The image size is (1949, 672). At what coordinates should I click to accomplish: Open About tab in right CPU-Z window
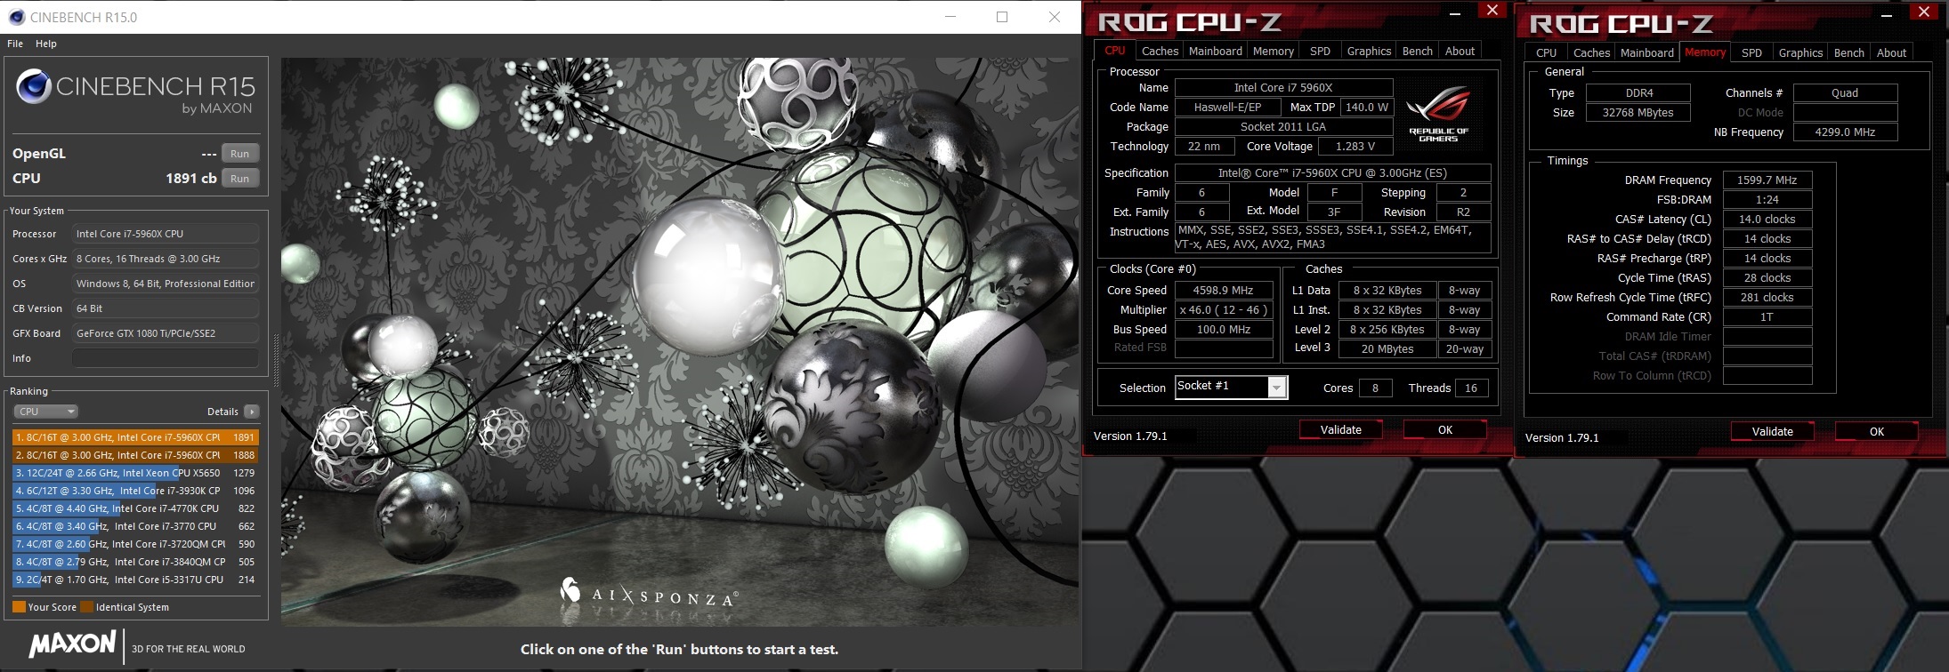coord(1891,53)
